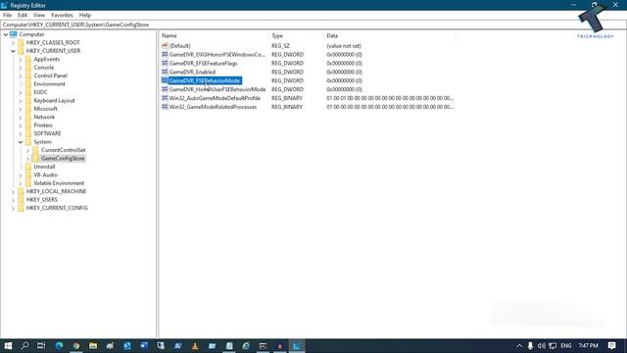Screen dimensions: 627x353
Task: Select the Environment key
Action: [49, 84]
